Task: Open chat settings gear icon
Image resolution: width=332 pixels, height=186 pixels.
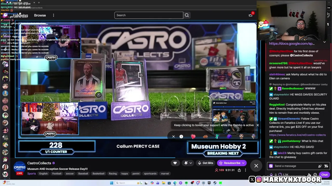Action: click(x=315, y=175)
